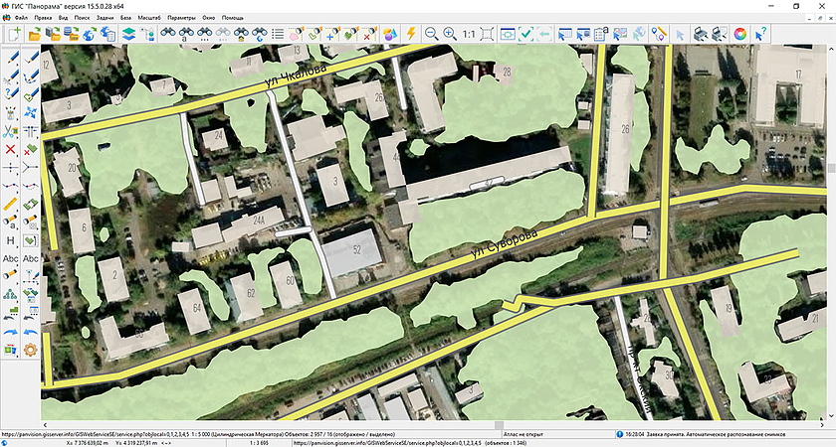Image resolution: width=836 pixels, height=447 pixels.
Task: Click the binoculars search objects icon
Action: click(170, 33)
